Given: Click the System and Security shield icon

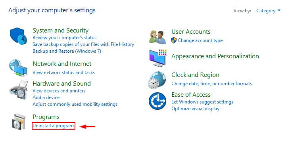Looking at the screenshot, I should tap(18, 36).
